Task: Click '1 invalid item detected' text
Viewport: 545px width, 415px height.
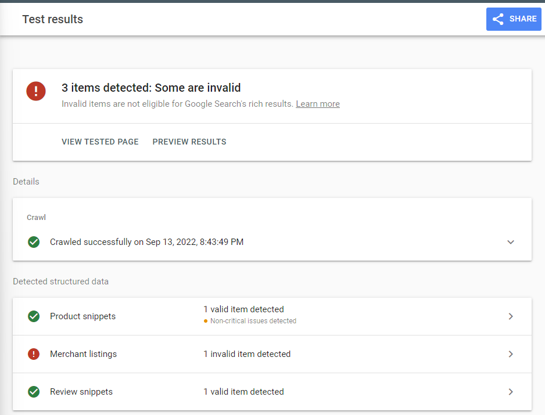Action: point(247,354)
